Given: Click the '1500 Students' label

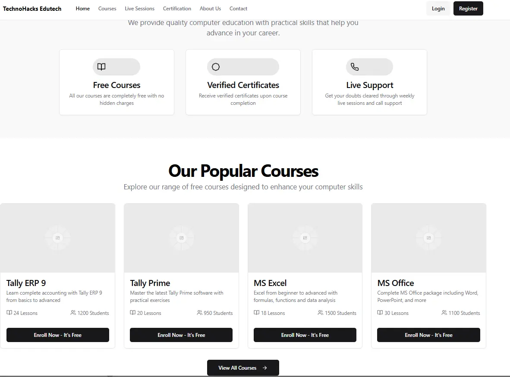Looking at the screenshot, I should pyautogui.click(x=340, y=313).
